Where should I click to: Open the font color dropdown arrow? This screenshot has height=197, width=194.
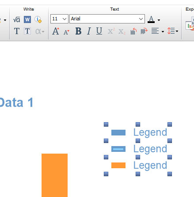point(159,20)
